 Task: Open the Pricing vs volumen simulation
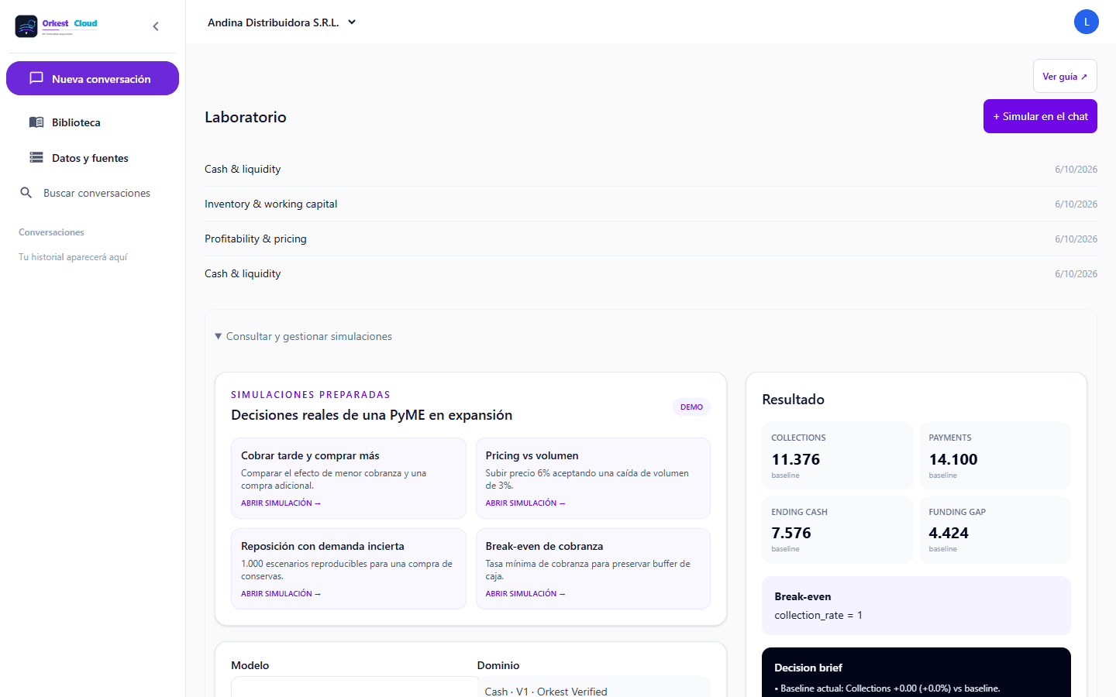[593, 478]
